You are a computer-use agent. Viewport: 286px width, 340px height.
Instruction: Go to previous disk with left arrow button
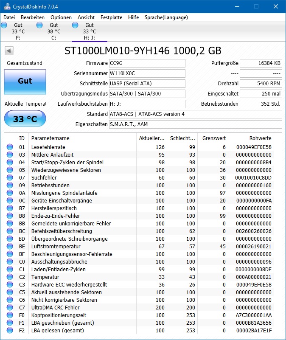click(9, 51)
